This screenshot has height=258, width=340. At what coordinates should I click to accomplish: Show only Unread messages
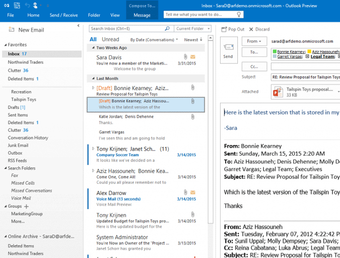pos(110,39)
